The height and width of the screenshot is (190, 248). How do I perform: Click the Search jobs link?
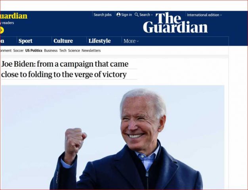(103, 15)
